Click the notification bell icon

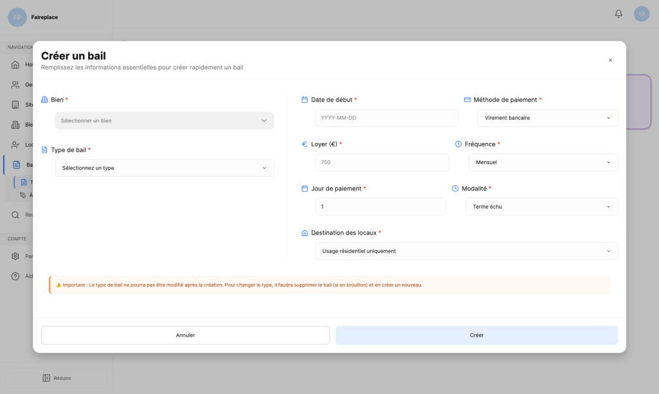point(618,14)
